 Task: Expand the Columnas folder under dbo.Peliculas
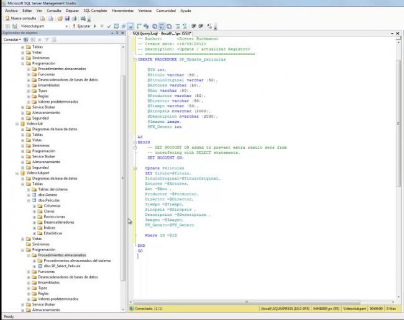[34, 206]
